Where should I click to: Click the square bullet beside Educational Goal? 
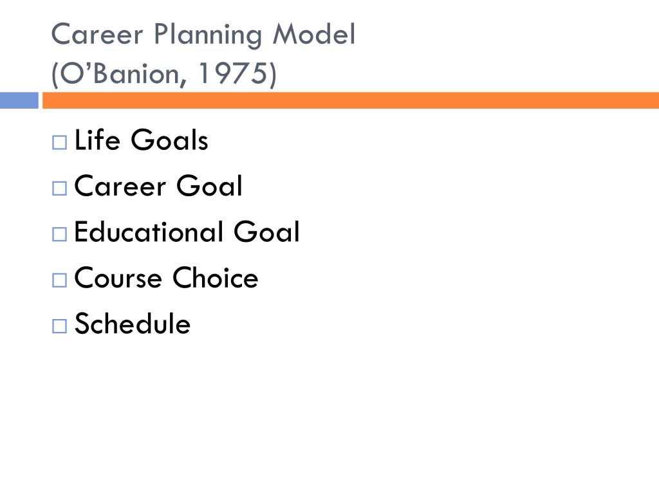click(59, 234)
